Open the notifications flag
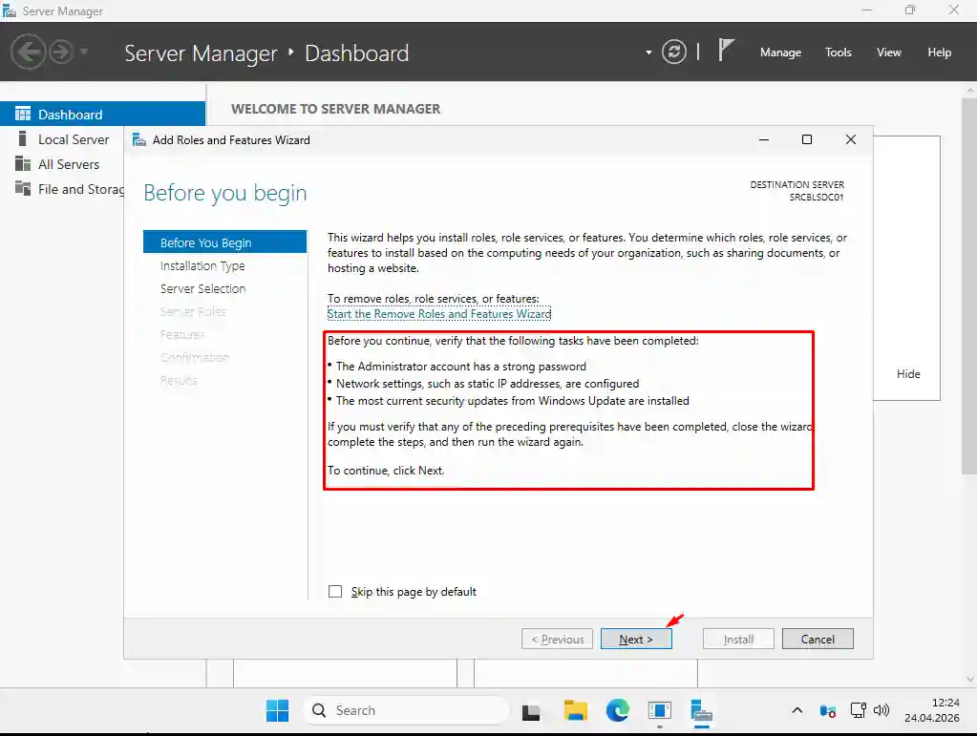 [x=726, y=51]
